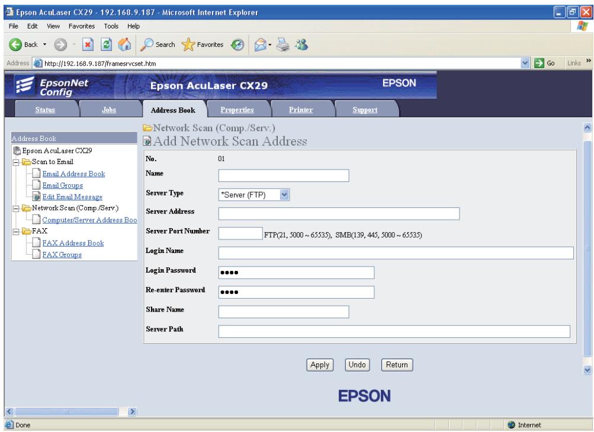Open Edit Email Message link
The width and height of the screenshot is (594, 432).
click(x=72, y=197)
